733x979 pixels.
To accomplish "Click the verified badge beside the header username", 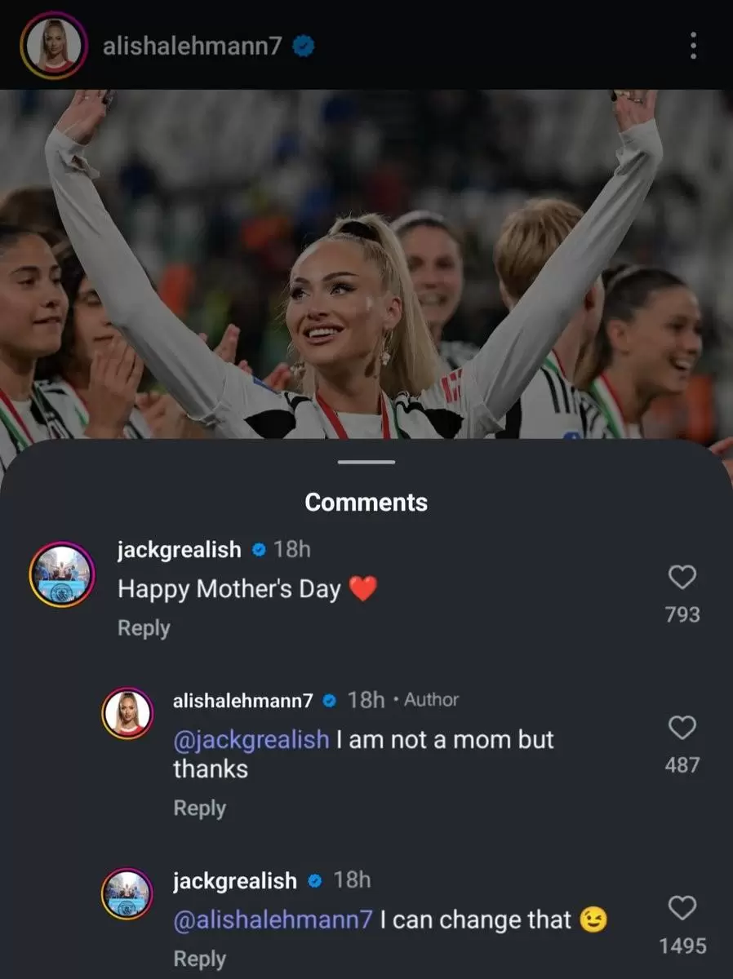I will (x=304, y=47).
